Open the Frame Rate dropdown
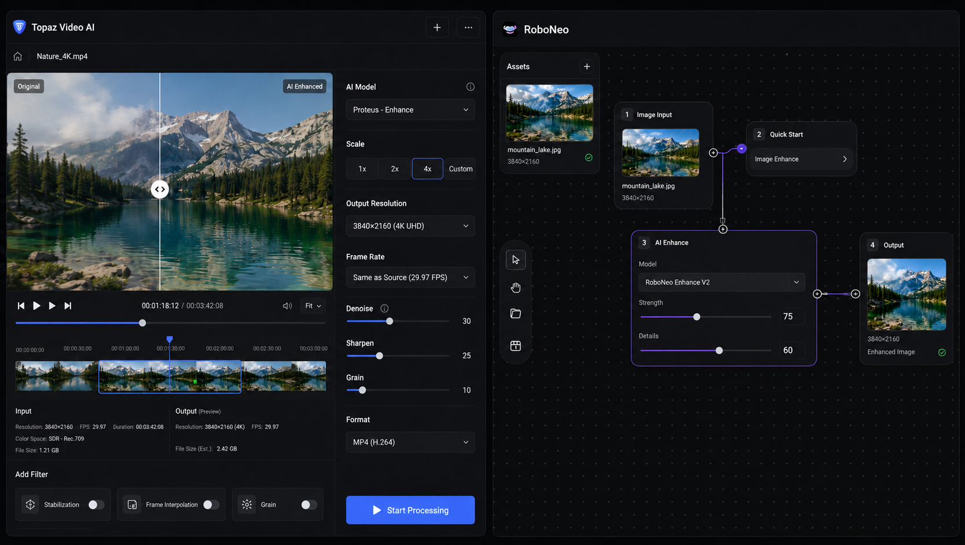965x545 pixels. click(x=410, y=277)
